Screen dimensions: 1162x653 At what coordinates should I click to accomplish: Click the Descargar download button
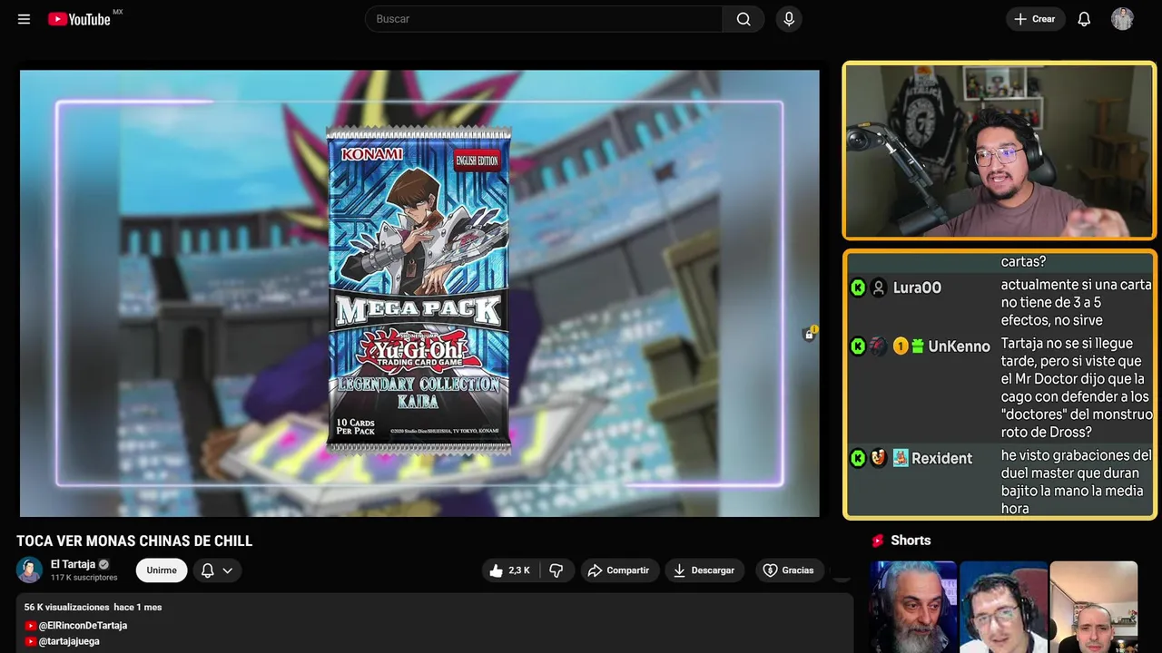[704, 570]
